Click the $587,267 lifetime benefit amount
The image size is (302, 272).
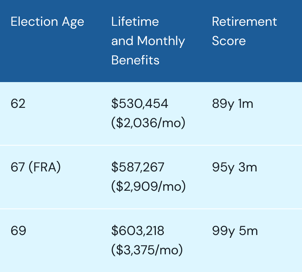pyautogui.click(x=138, y=167)
